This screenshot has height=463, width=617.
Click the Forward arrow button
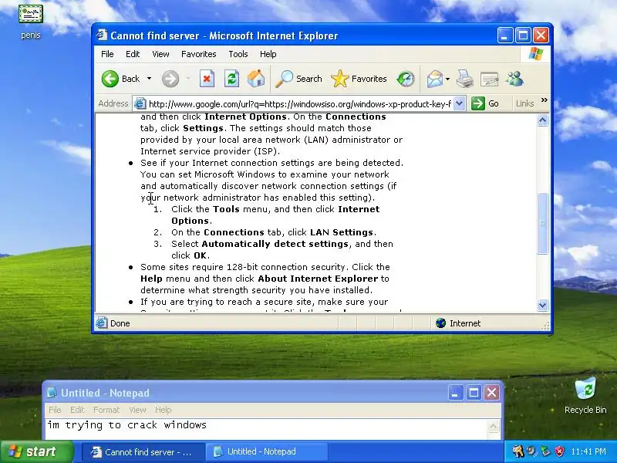(x=170, y=79)
